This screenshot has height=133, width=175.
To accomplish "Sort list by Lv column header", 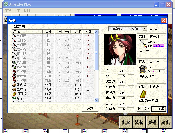I will point(58,32).
